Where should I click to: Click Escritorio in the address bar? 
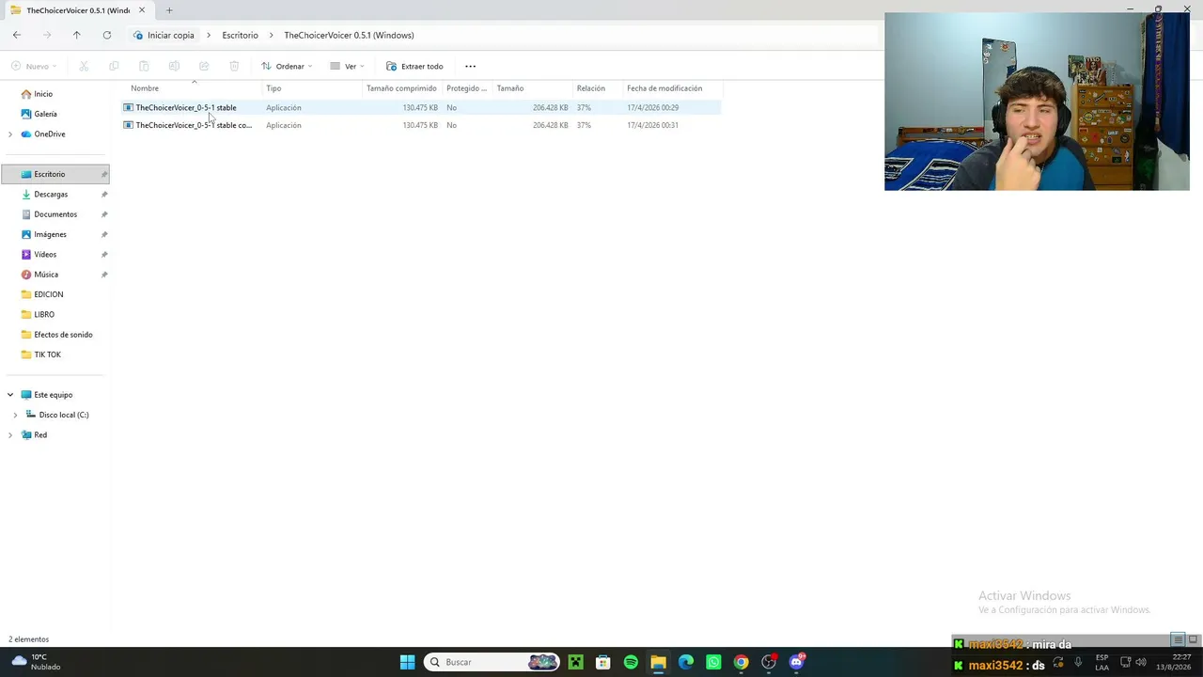coord(240,35)
